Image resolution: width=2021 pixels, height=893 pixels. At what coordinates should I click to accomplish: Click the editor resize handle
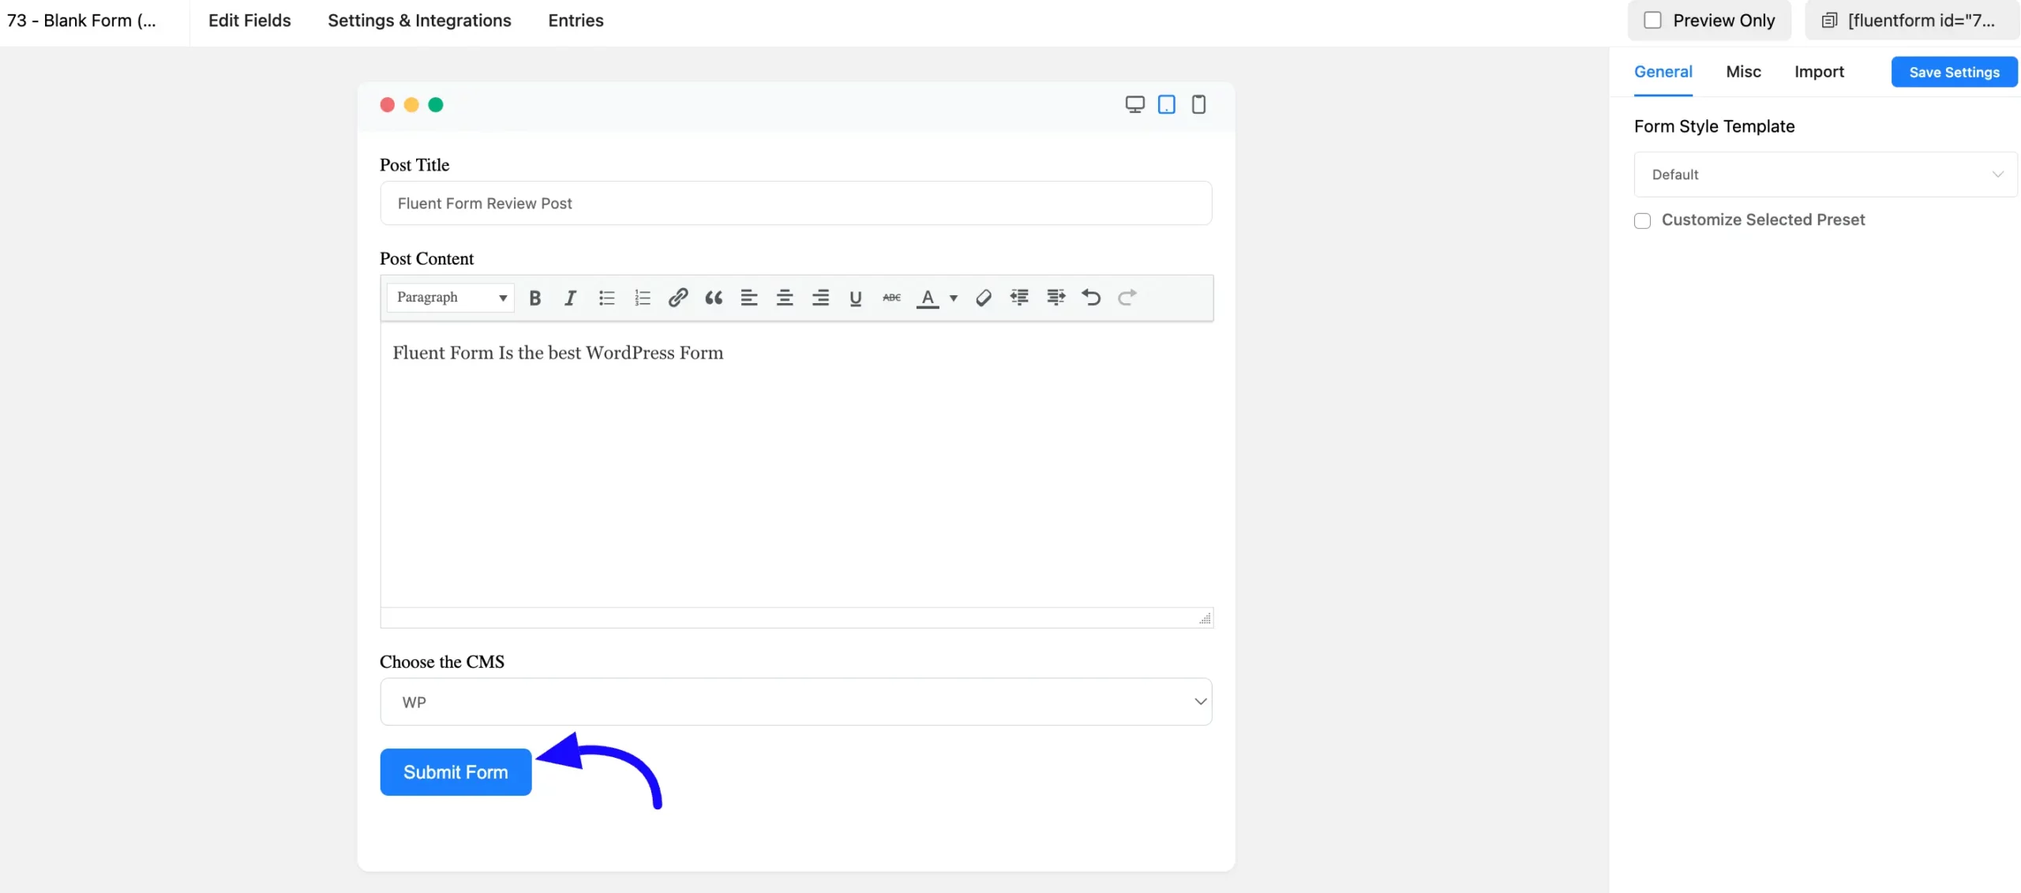(x=1205, y=618)
